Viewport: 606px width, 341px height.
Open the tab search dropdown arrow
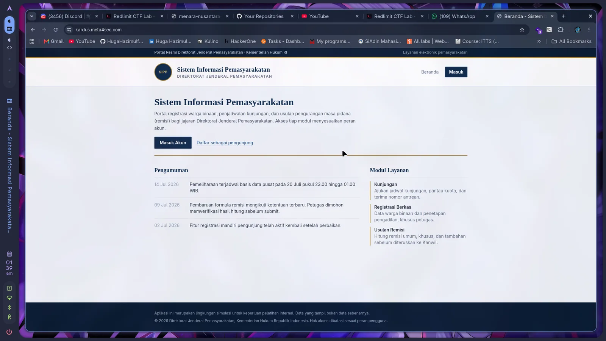pos(32,16)
